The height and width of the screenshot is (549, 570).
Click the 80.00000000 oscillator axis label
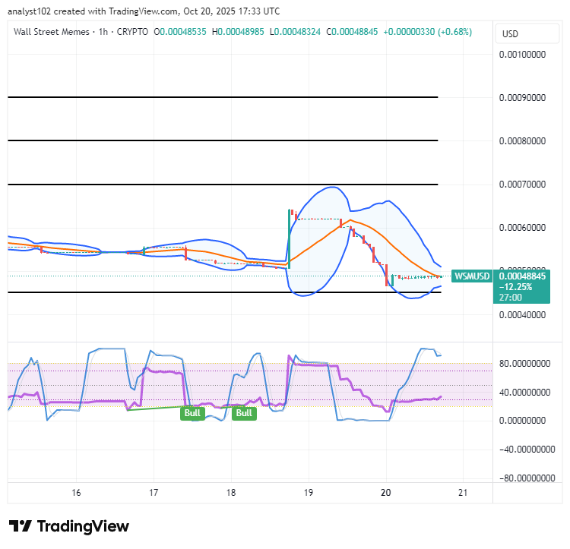pos(524,364)
